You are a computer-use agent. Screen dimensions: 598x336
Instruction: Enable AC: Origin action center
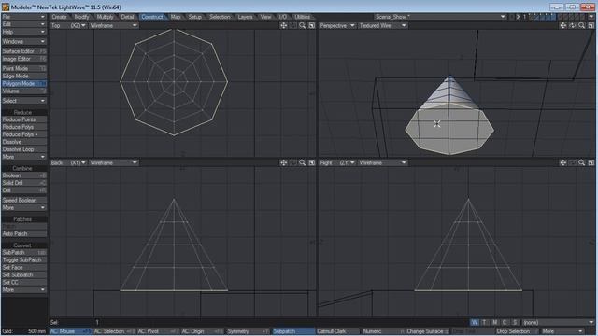click(202, 331)
